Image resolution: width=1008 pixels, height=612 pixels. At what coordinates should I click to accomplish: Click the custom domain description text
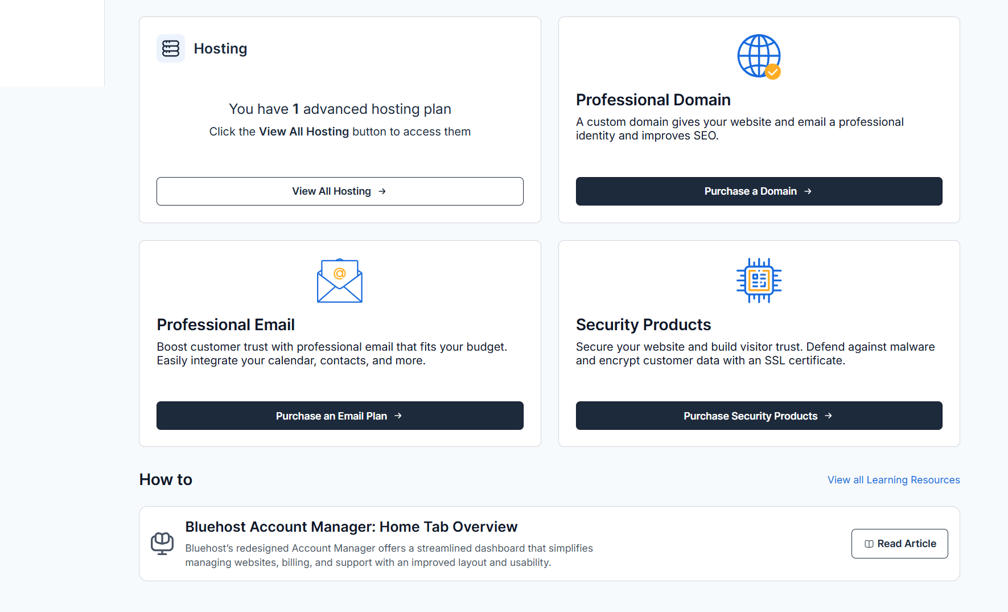[739, 129]
